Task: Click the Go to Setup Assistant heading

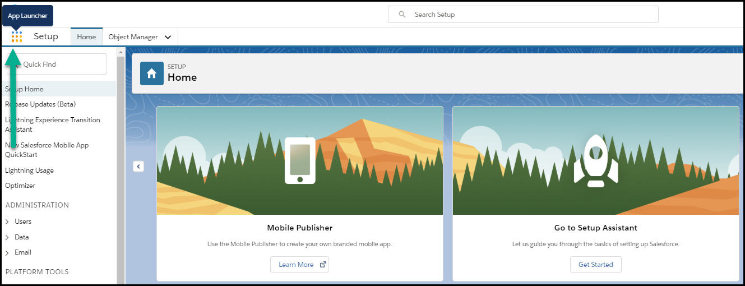Action: coord(596,228)
